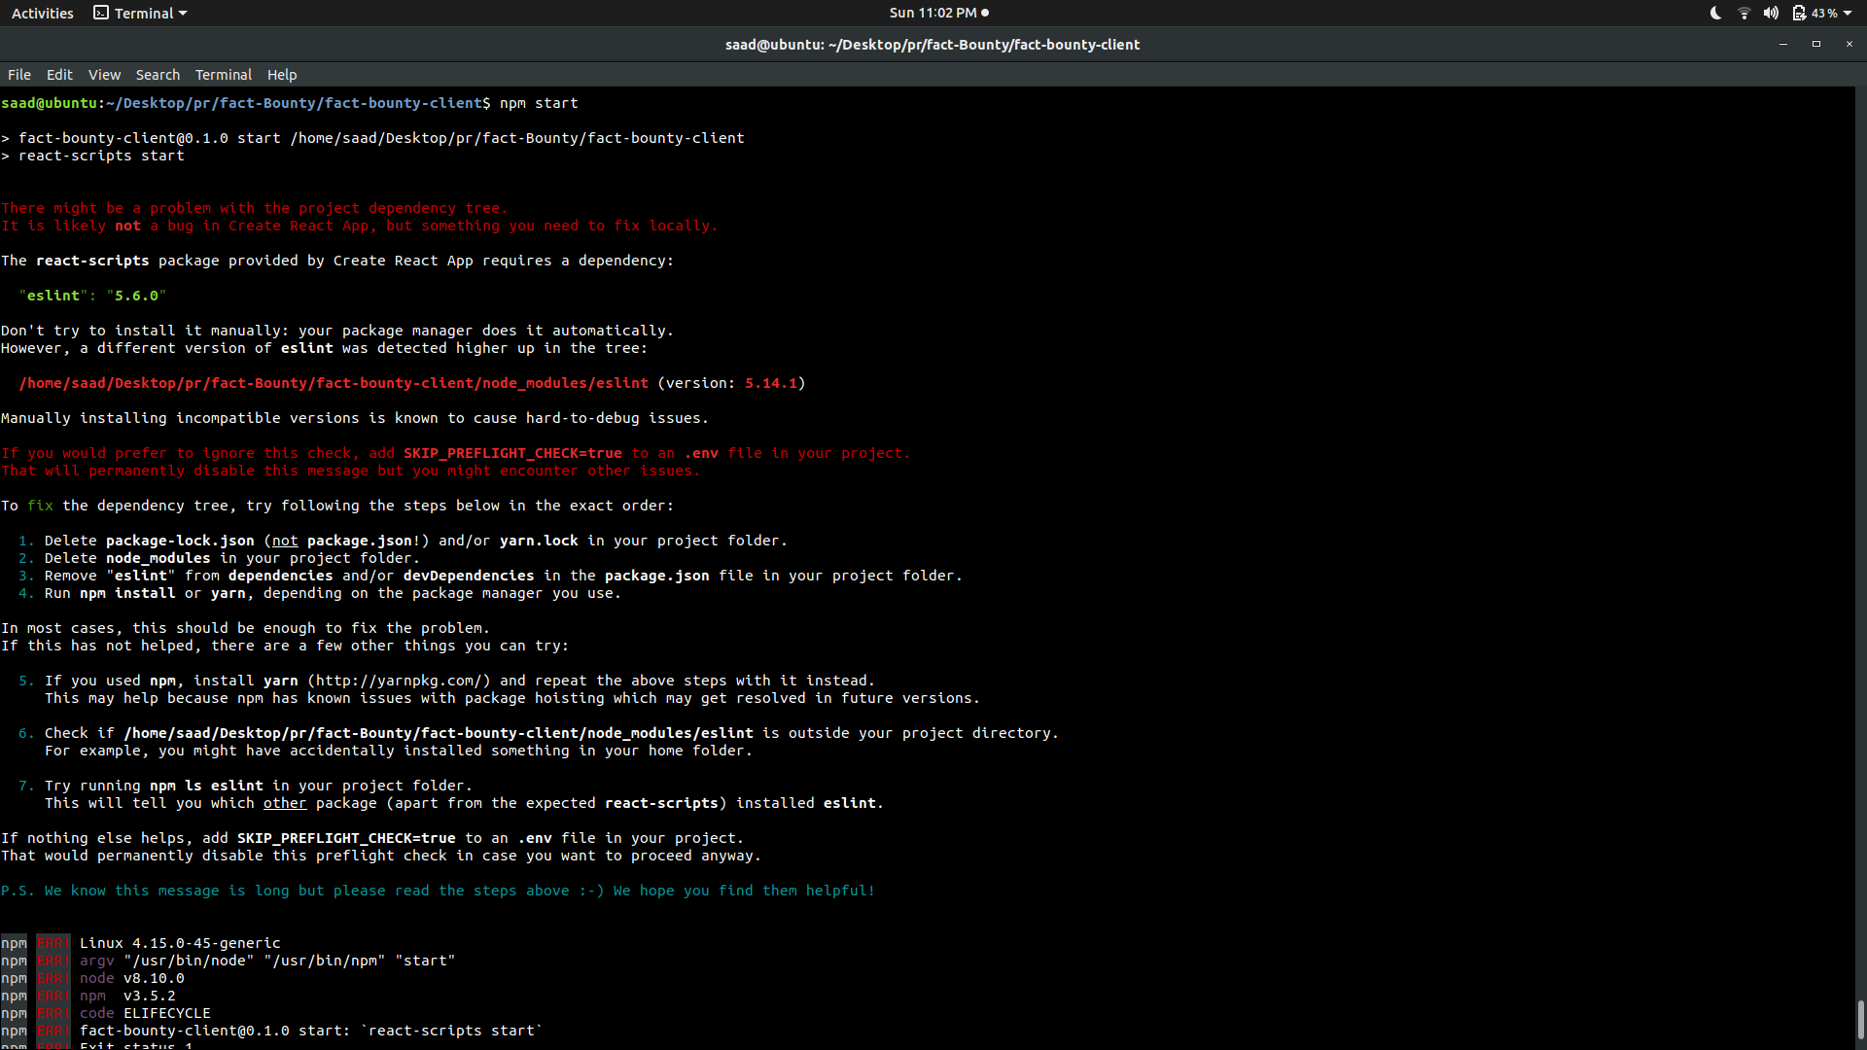
Task: Open the Edit menu
Action: click(58, 74)
